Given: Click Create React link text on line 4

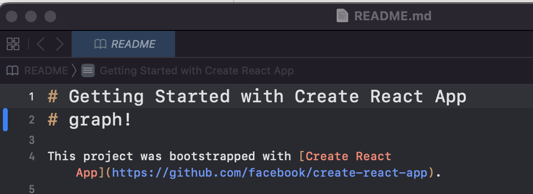Looking at the screenshot, I should tap(348, 156).
